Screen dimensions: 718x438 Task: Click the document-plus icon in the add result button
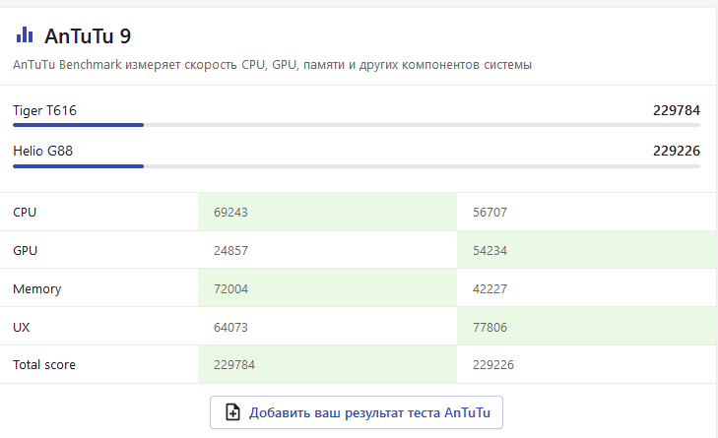click(x=232, y=412)
